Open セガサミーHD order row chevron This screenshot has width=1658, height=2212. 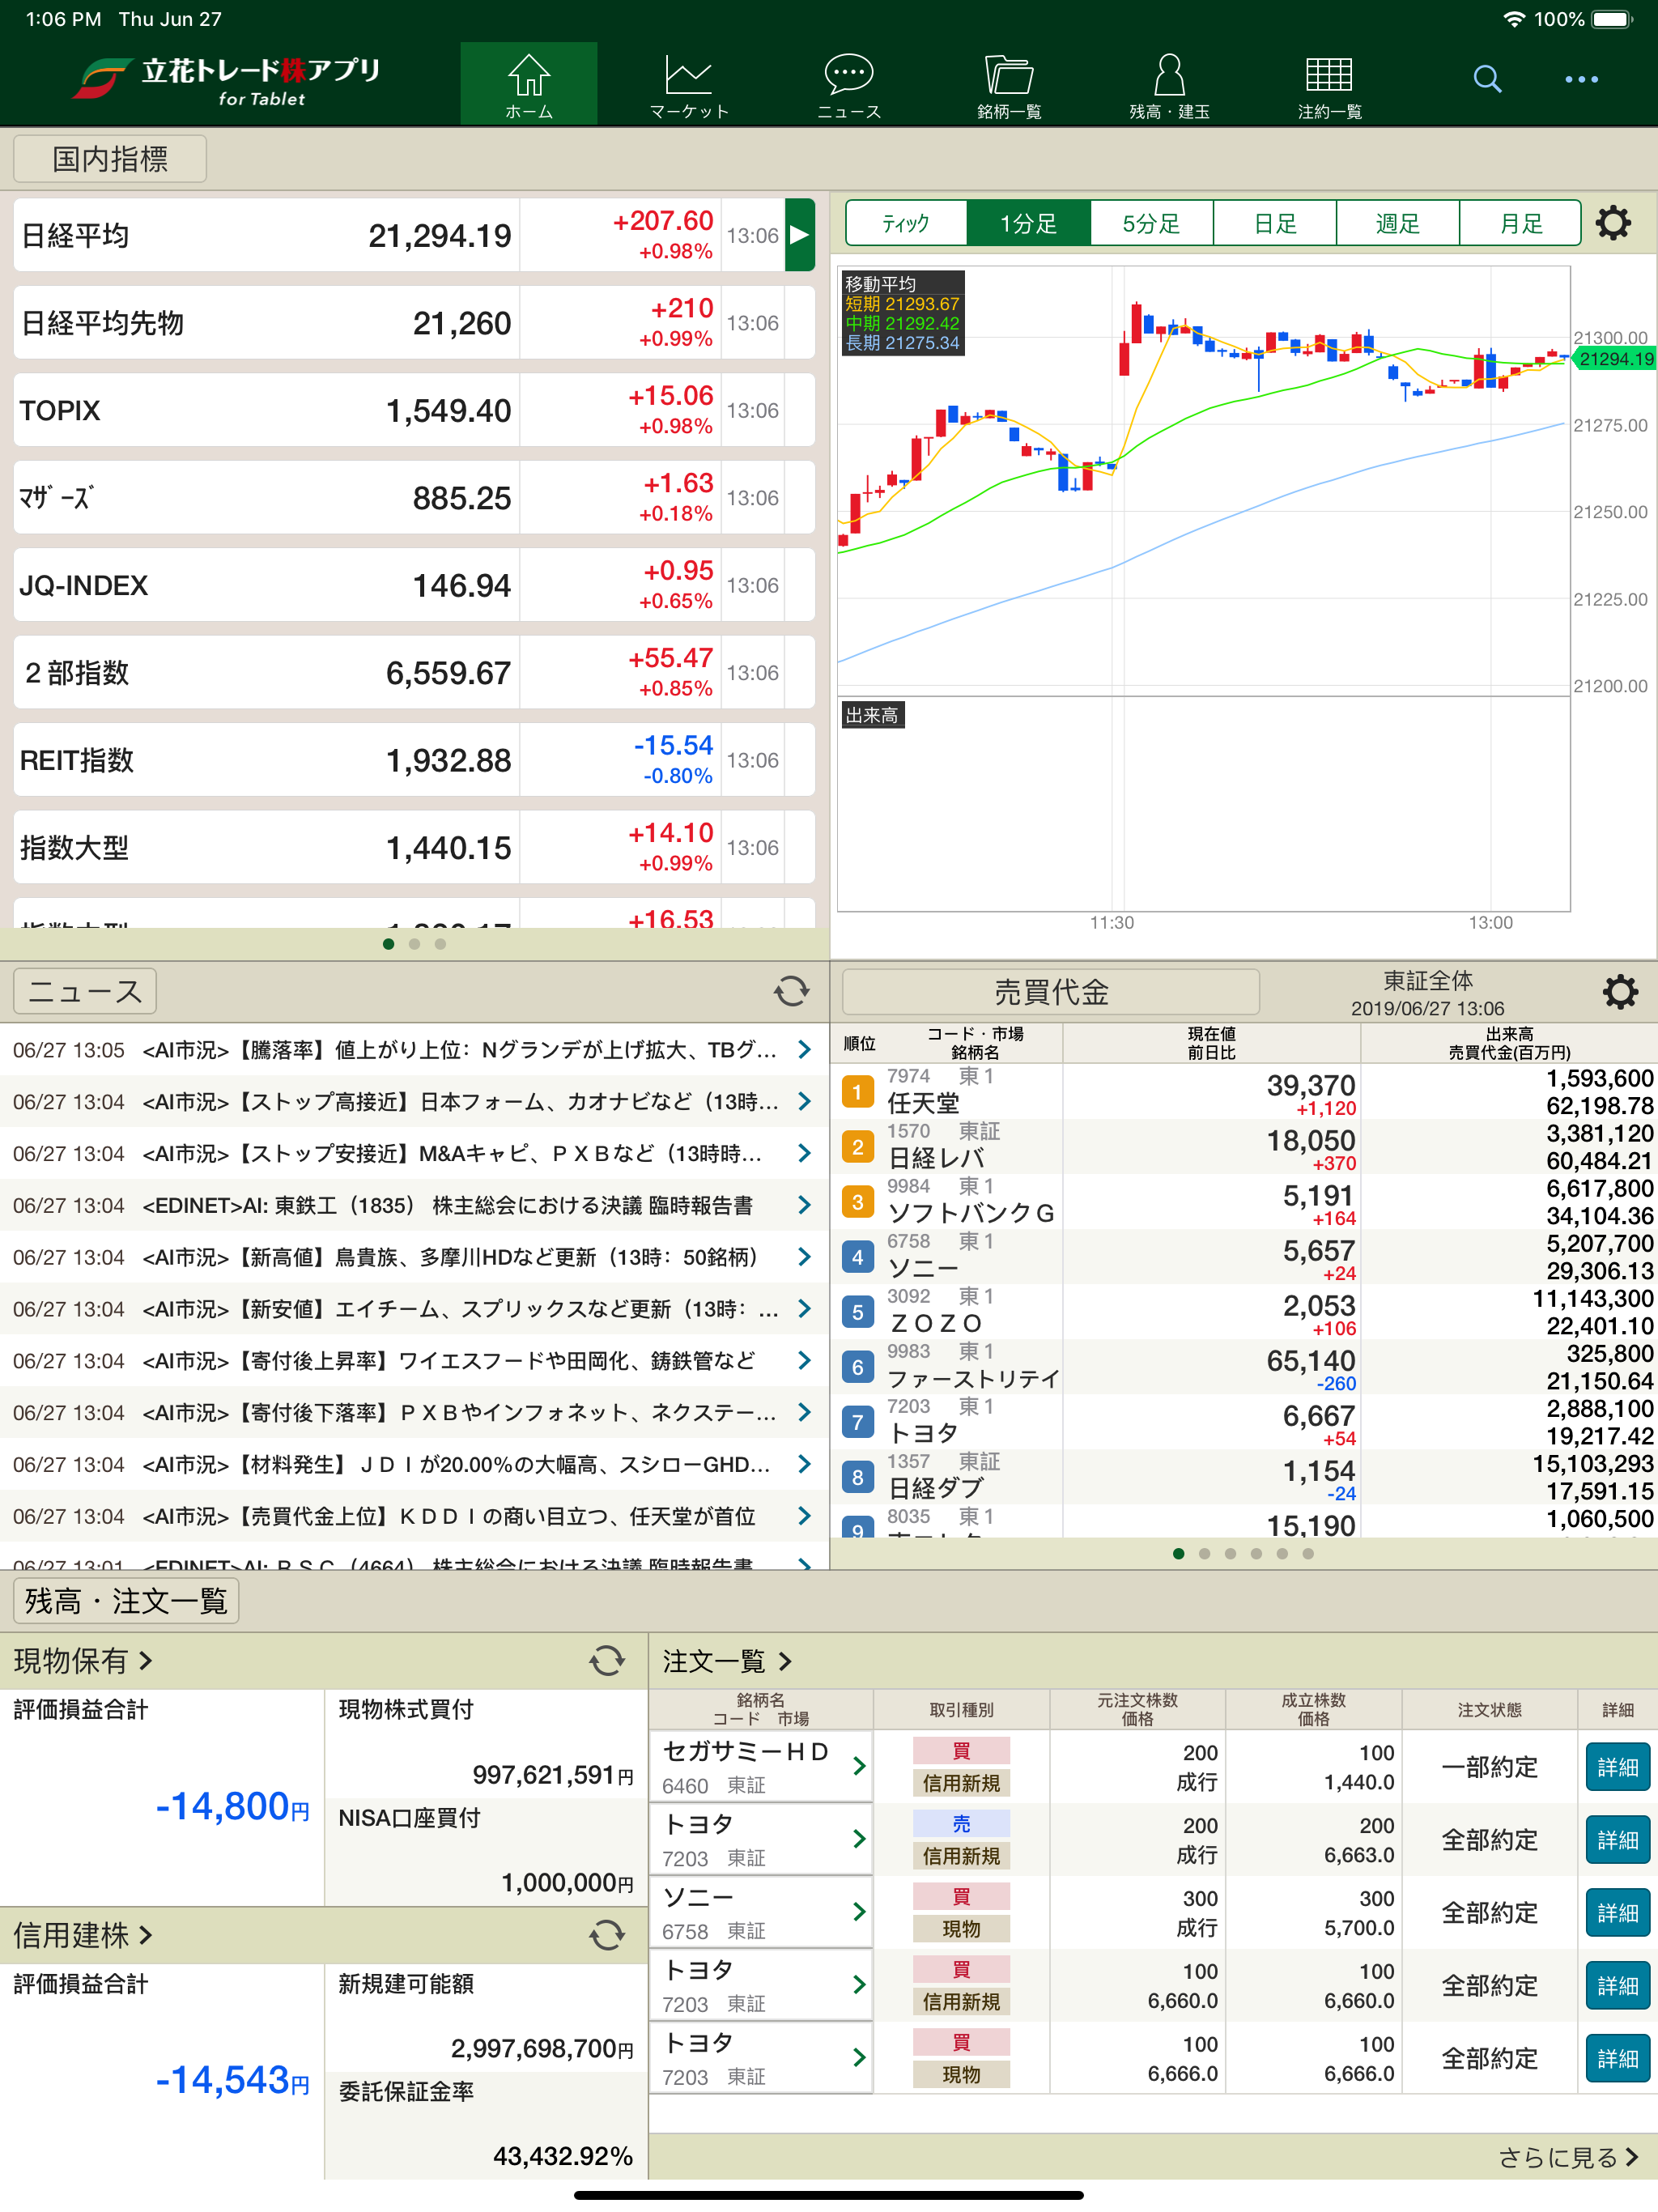tap(858, 1766)
